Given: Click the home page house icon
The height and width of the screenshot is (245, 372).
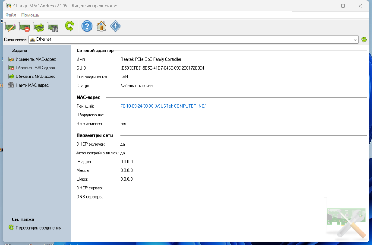Looking at the screenshot, I should pyautogui.click(x=101, y=26).
